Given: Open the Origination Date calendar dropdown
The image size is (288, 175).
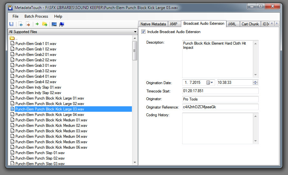Looking at the screenshot, I should [210, 83].
